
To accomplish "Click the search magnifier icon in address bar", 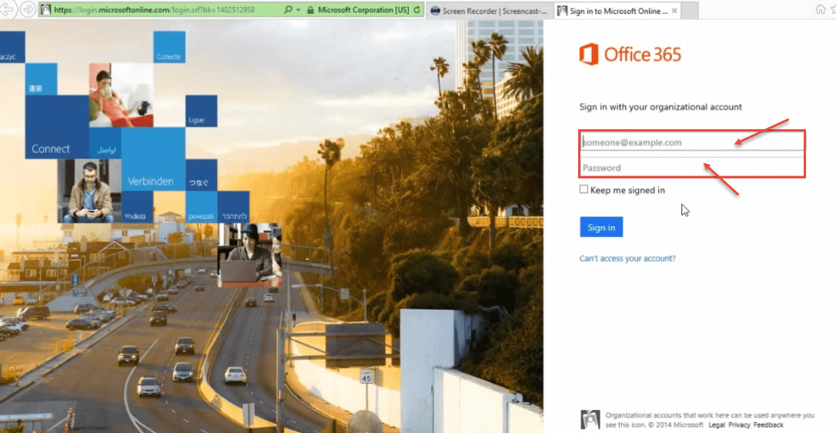I will click(x=288, y=9).
